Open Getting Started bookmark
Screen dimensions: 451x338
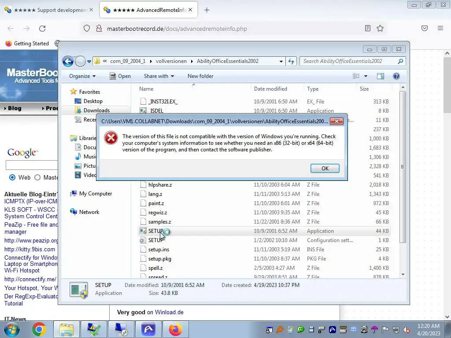pyautogui.click(x=27, y=44)
